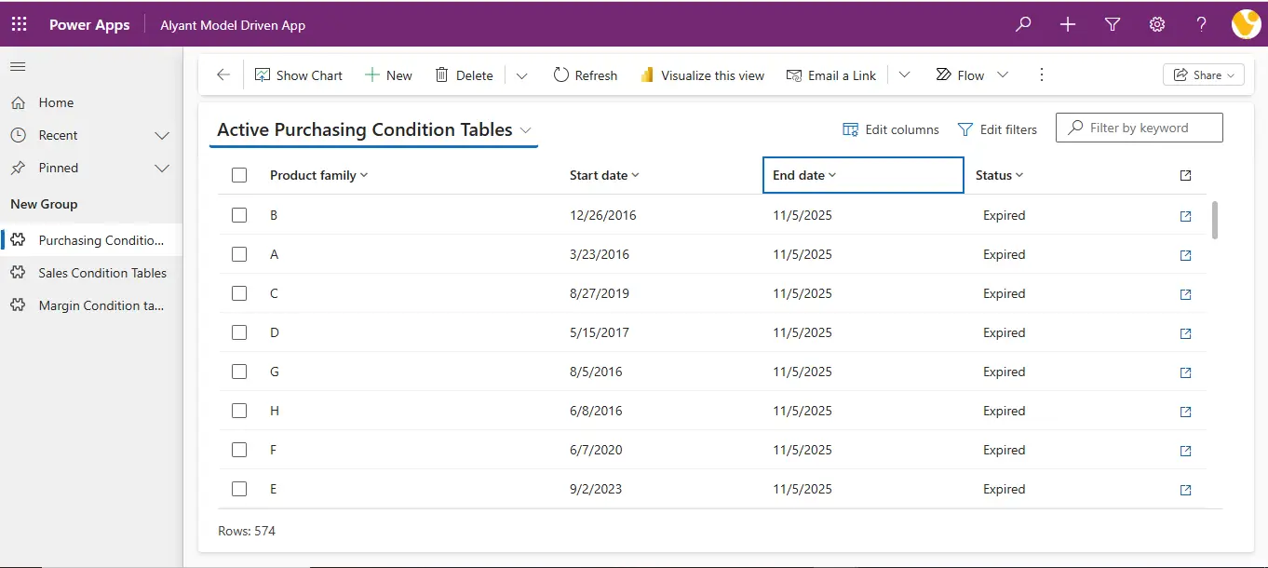
Task: Click the back arrow in command bar
Action: 223,75
